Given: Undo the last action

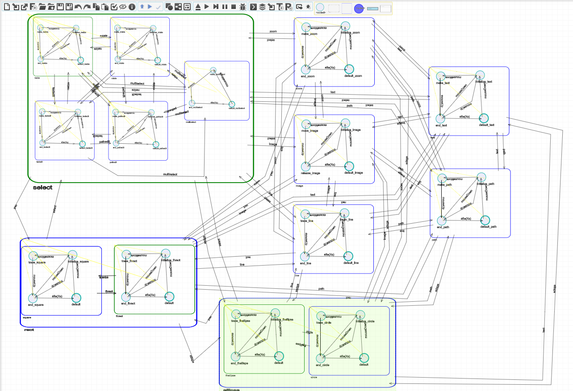Looking at the screenshot, I should 78,7.
